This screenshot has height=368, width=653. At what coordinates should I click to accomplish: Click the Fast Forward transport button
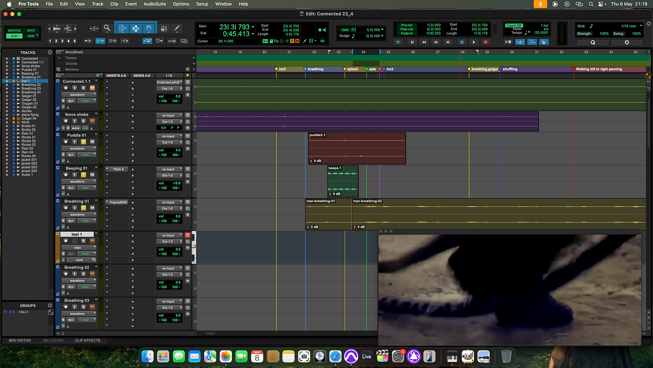click(436, 42)
